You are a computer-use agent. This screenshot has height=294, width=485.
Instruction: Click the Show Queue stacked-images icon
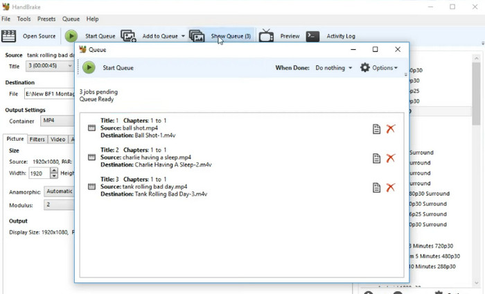pos(197,36)
